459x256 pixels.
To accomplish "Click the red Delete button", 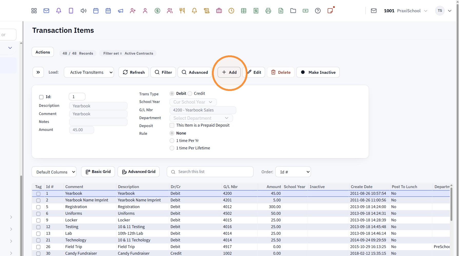I will pyautogui.click(x=281, y=72).
